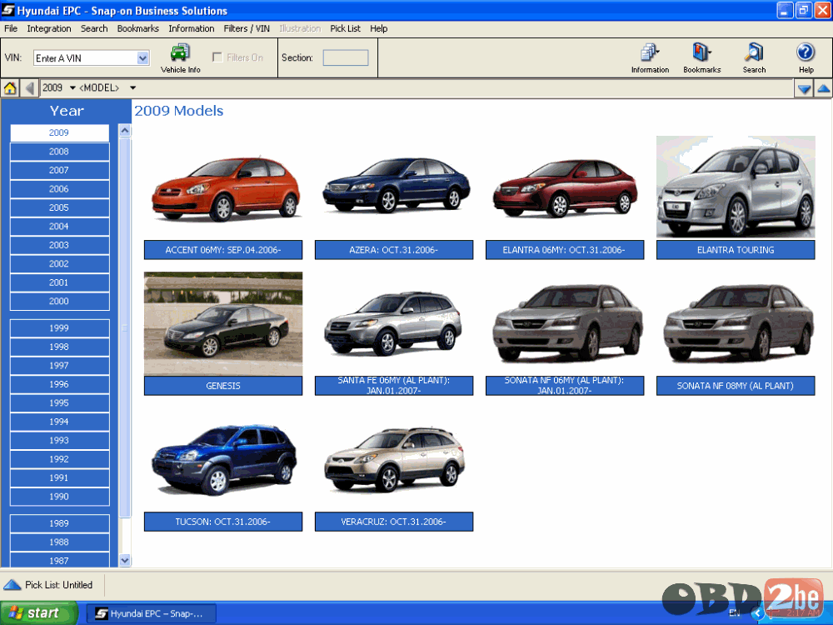Click the blue Azera sedan thumbnail

[397, 185]
